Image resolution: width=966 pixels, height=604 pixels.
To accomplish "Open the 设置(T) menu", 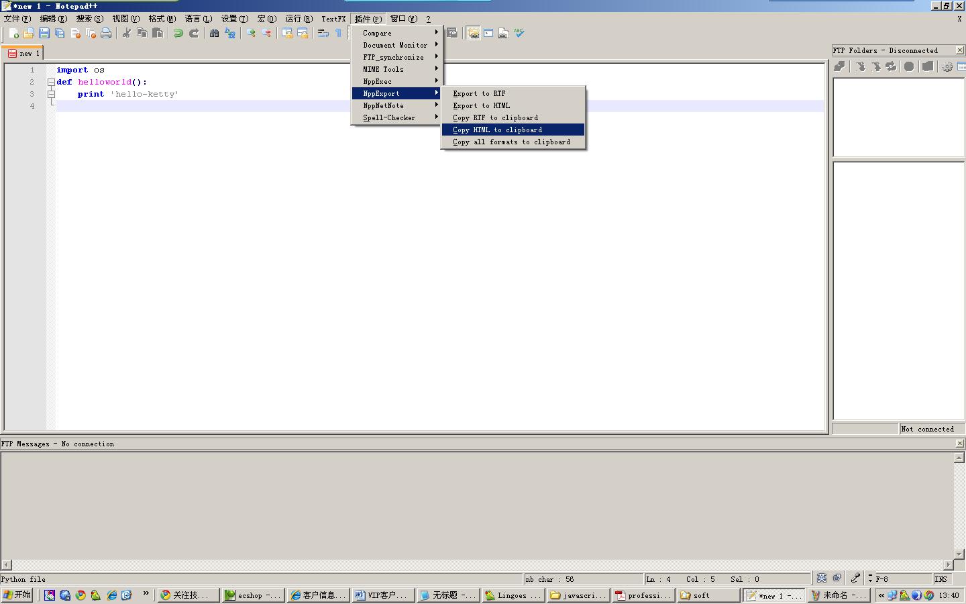I will click(234, 19).
